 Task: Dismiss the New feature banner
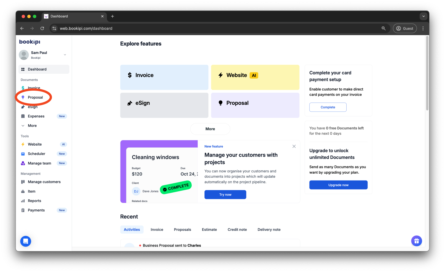(294, 146)
